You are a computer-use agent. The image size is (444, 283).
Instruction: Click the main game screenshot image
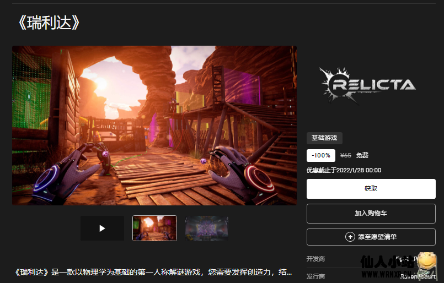pyautogui.click(x=154, y=126)
